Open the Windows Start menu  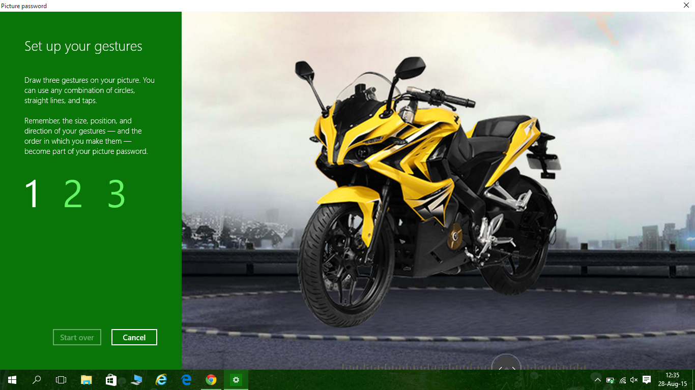coord(12,380)
